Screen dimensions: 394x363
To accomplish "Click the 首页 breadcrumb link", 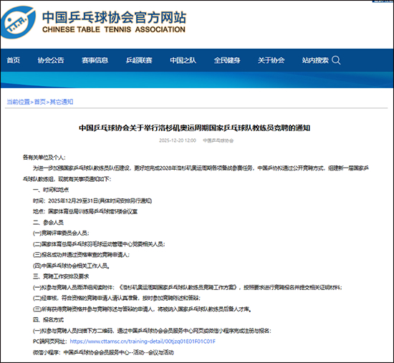I will click(x=39, y=102).
